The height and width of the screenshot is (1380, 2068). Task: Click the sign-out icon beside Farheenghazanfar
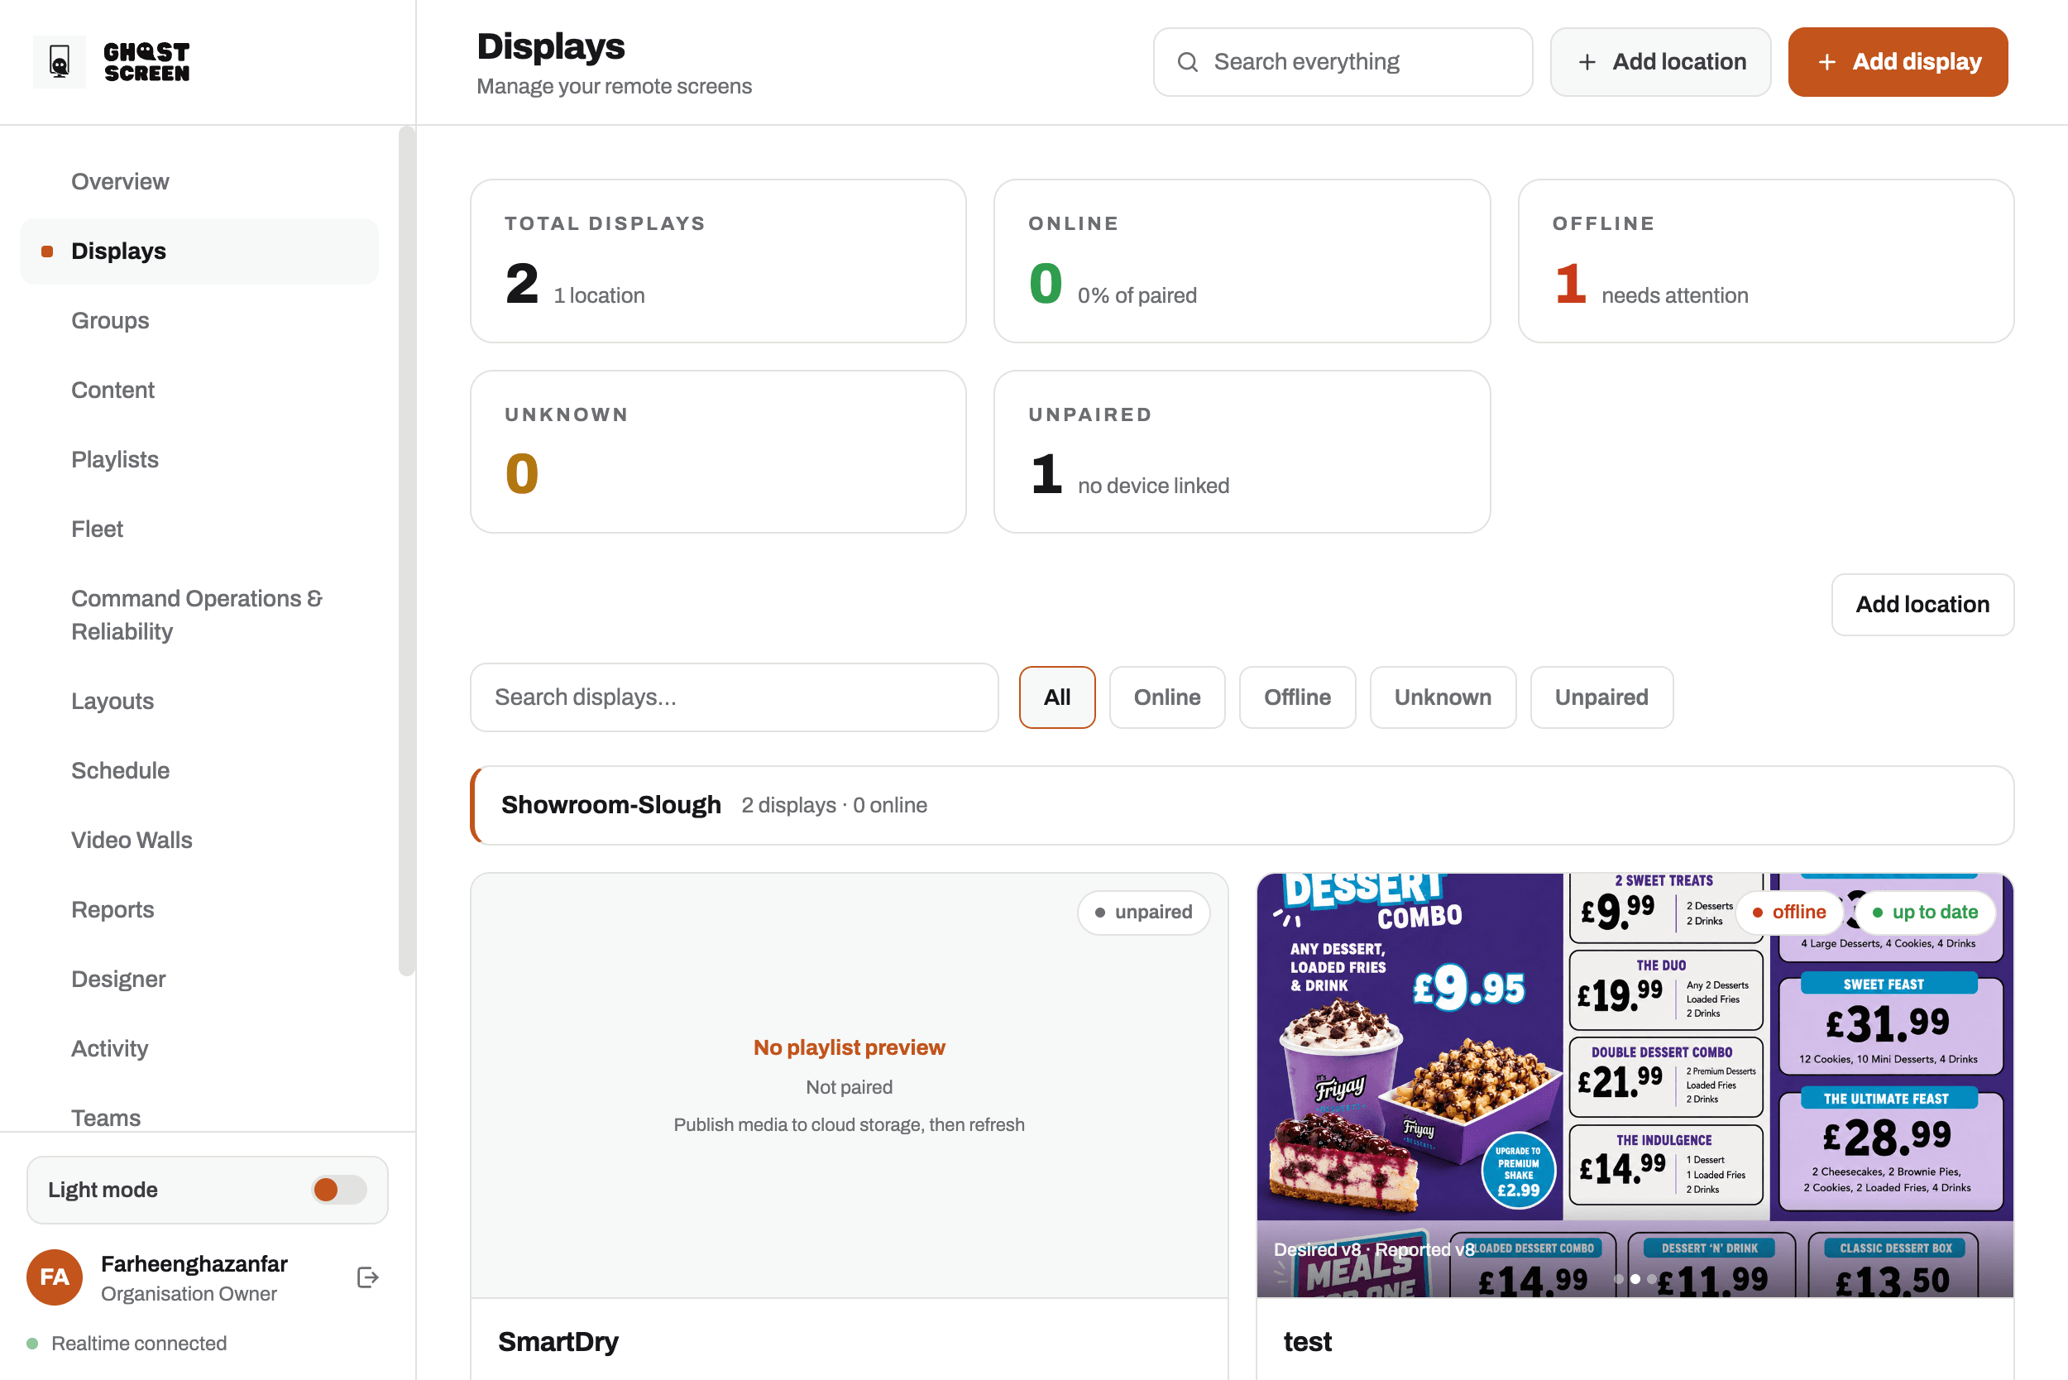[x=368, y=1277]
